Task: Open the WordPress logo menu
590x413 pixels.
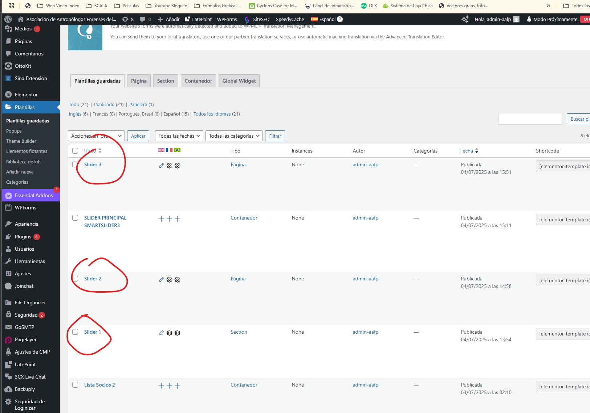Action: (8, 19)
